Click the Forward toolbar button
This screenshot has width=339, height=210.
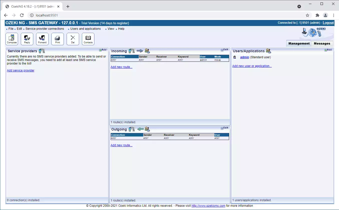pos(42,39)
